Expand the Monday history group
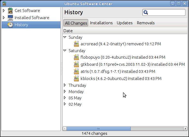This screenshot has width=189, height=137. 65,91
